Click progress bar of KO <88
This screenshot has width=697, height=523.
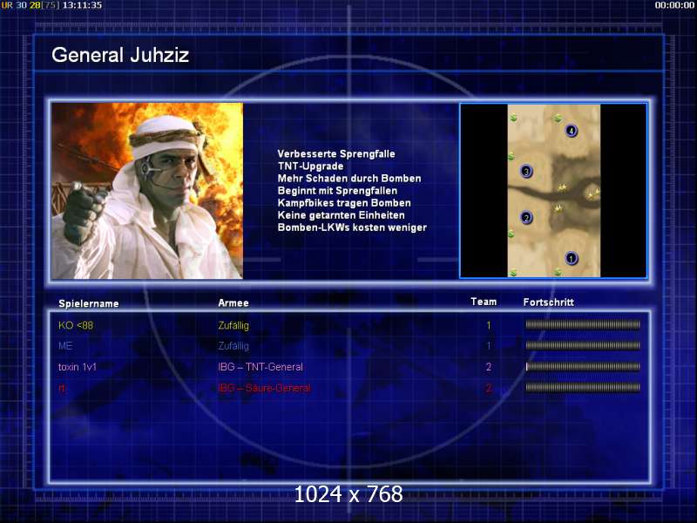coord(583,324)
